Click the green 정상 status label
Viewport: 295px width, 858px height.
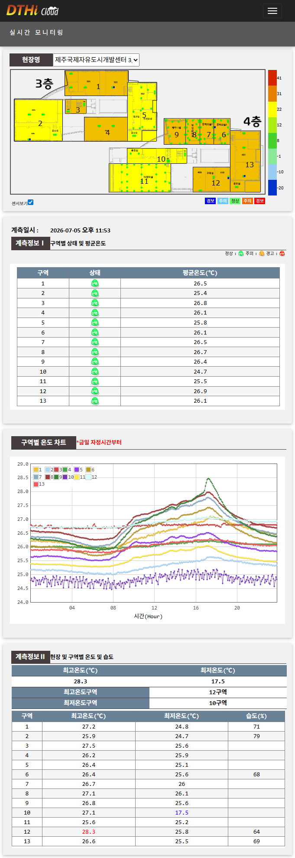point(235,201)
